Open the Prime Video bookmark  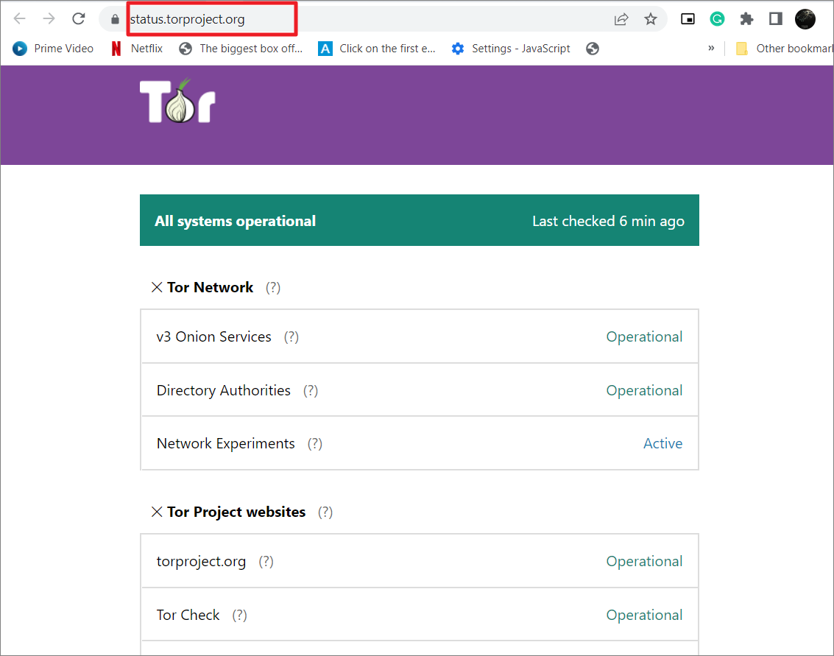pos(53,49)
